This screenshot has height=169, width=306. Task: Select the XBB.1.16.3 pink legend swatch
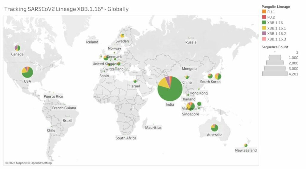click(264, 39)
